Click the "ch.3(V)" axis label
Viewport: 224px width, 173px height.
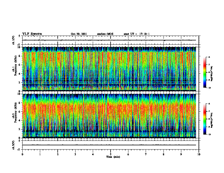tap(14, 145)
